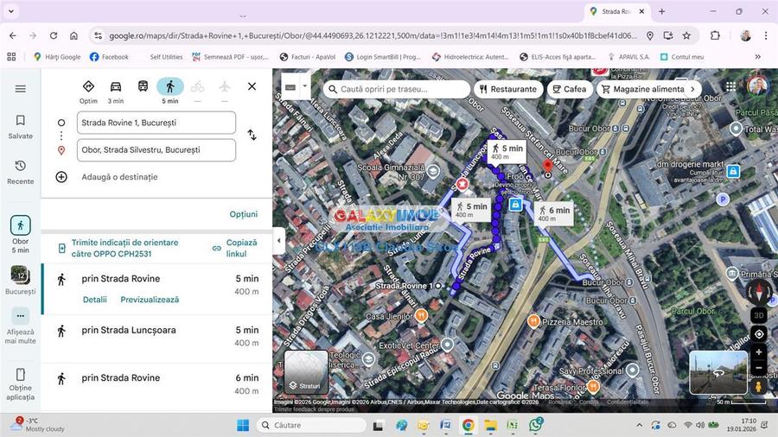Click the show my location button
The image size is (778, 437).
pyautogui.click(x=759, y=334)
